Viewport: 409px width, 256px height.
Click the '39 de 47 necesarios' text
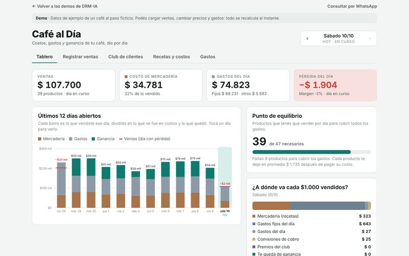(278, 142)
